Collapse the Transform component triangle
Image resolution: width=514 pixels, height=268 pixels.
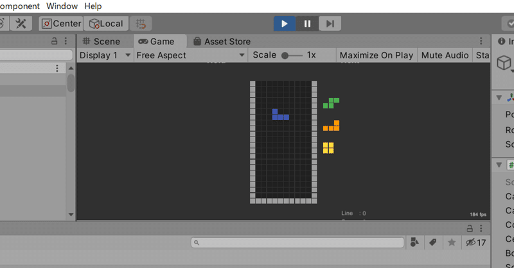(499, 97)
